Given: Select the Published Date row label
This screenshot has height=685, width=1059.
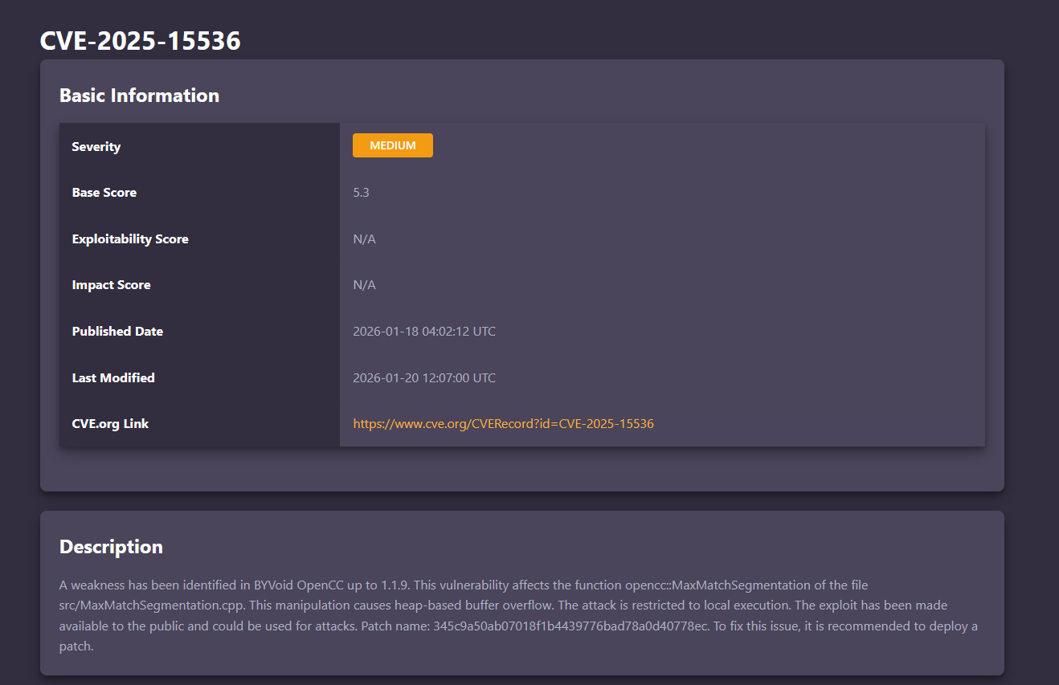Looking at the screenshot, I should point(117,331).
